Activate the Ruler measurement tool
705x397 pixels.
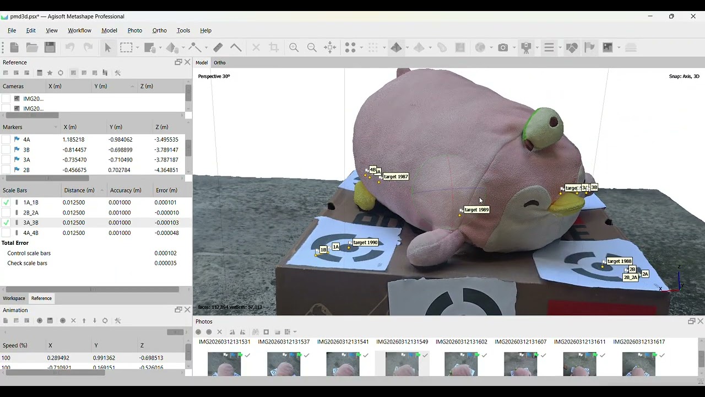[218, 47]
